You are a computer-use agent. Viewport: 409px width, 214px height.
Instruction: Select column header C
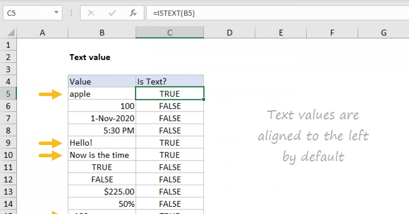[169, 32]
